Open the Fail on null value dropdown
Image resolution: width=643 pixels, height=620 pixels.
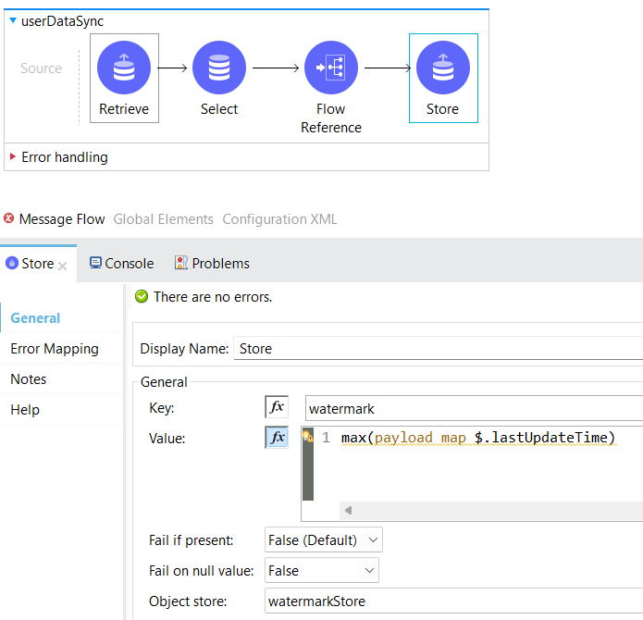(x=322, y=570)
